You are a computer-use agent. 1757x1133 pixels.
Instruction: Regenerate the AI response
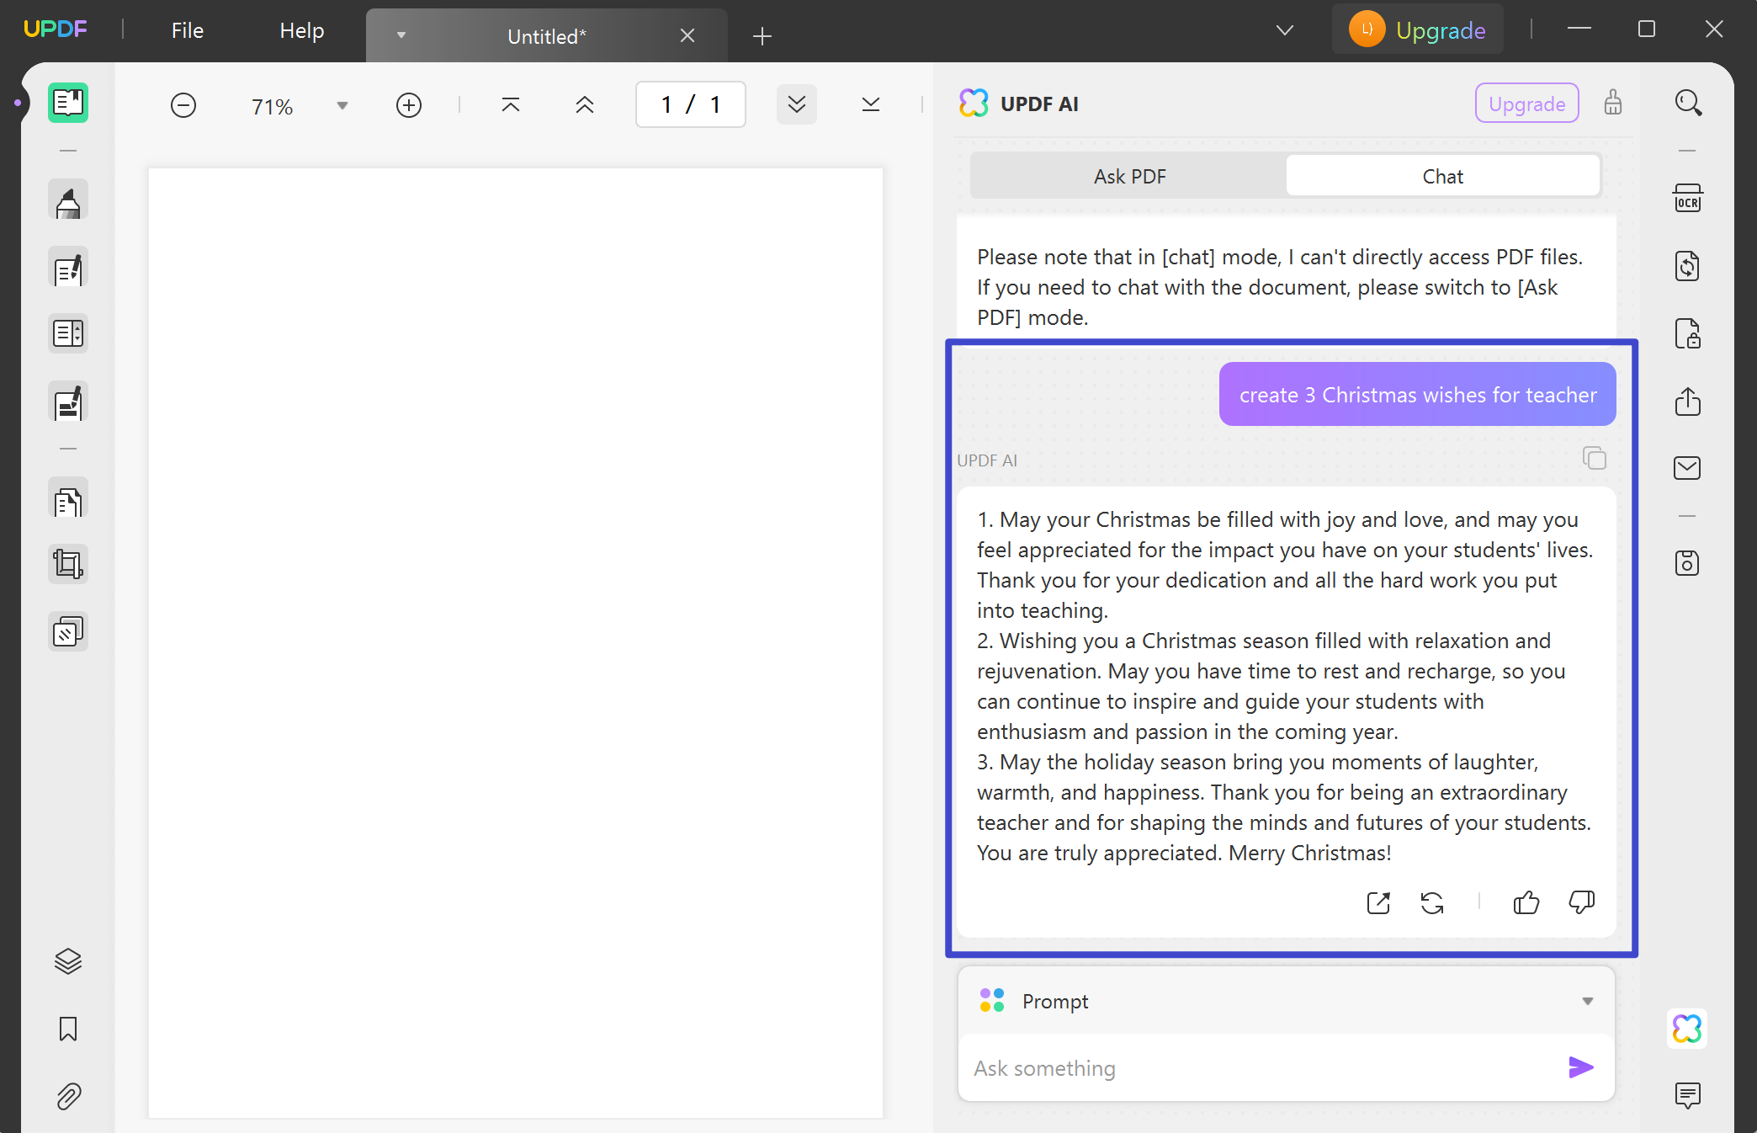pyautogui.click(x=1432, y=902)
